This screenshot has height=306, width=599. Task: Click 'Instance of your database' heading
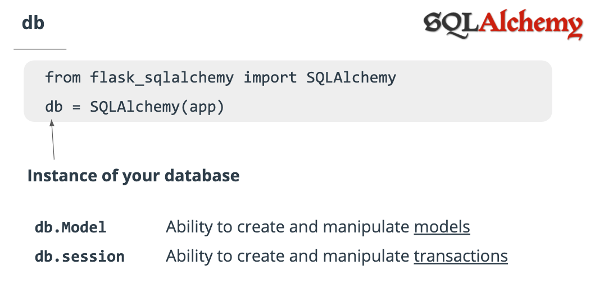point(133,176)
